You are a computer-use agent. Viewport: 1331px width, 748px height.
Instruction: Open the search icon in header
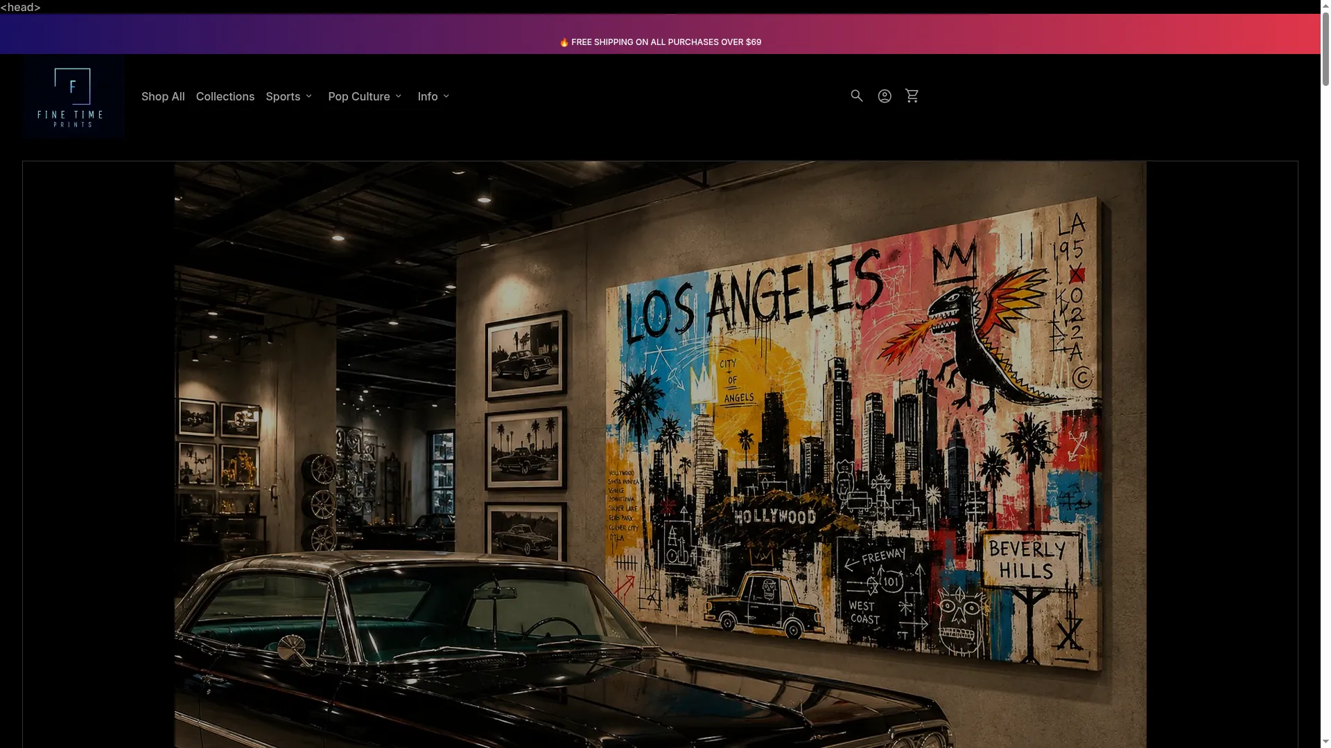tap(857, 96)
